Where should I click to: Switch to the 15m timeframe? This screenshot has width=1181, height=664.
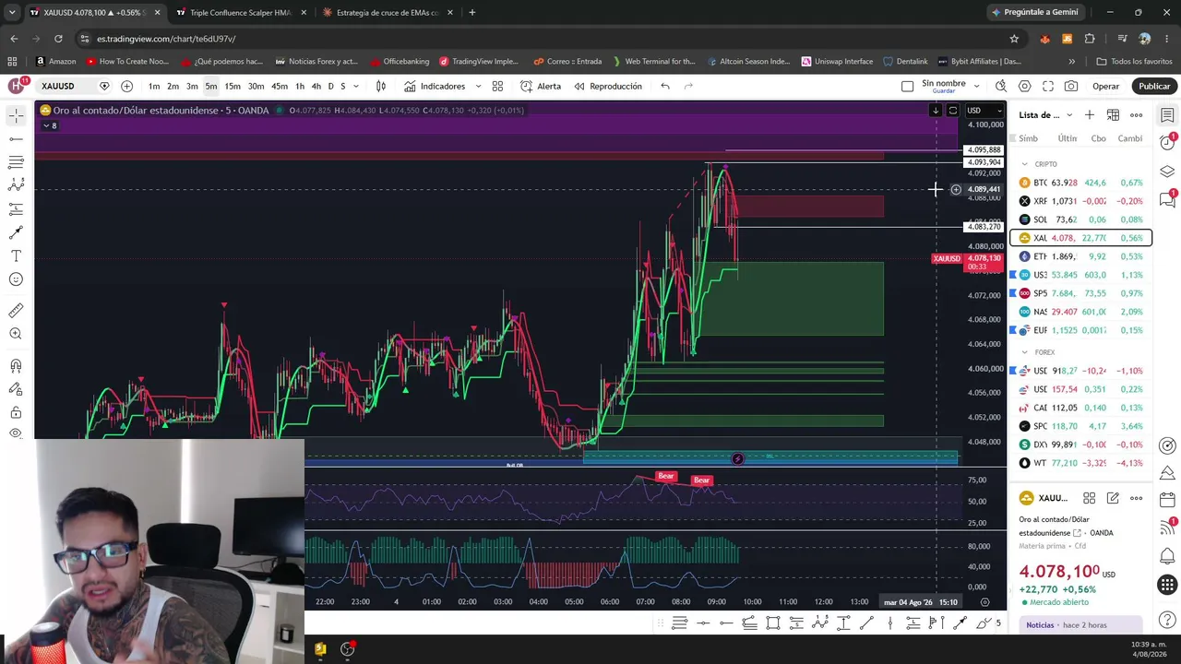[x=233, y=86]
